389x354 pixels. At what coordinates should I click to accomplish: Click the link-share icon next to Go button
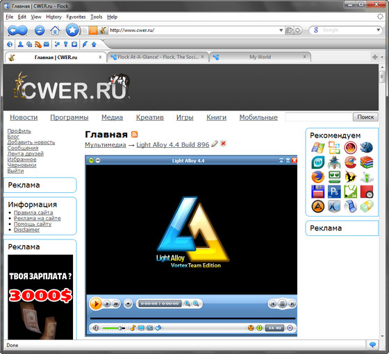[x=289, y=31]
